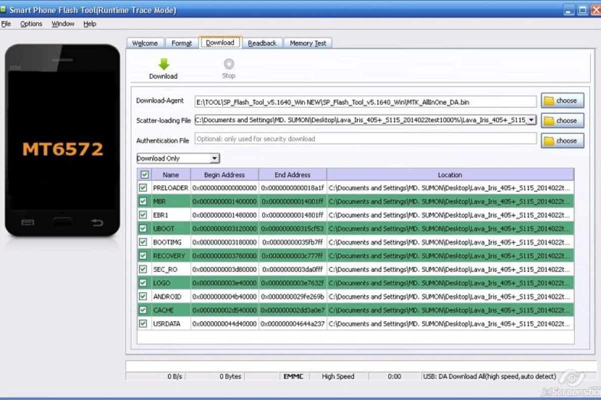Uncheck the ANDROID partition
Screen dimensions: 601x400
click(143, 296)
